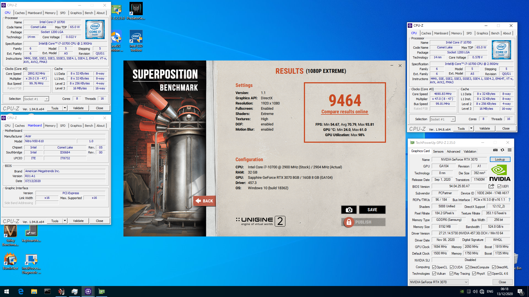The height and width of the screenshot is (297, 529).
Task: Launch Microsoft Edge from the taskbar
Action: [x=21, y=291]
